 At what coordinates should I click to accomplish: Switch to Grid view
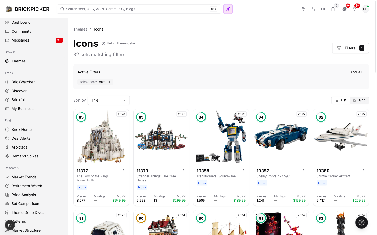pos(359,100)
